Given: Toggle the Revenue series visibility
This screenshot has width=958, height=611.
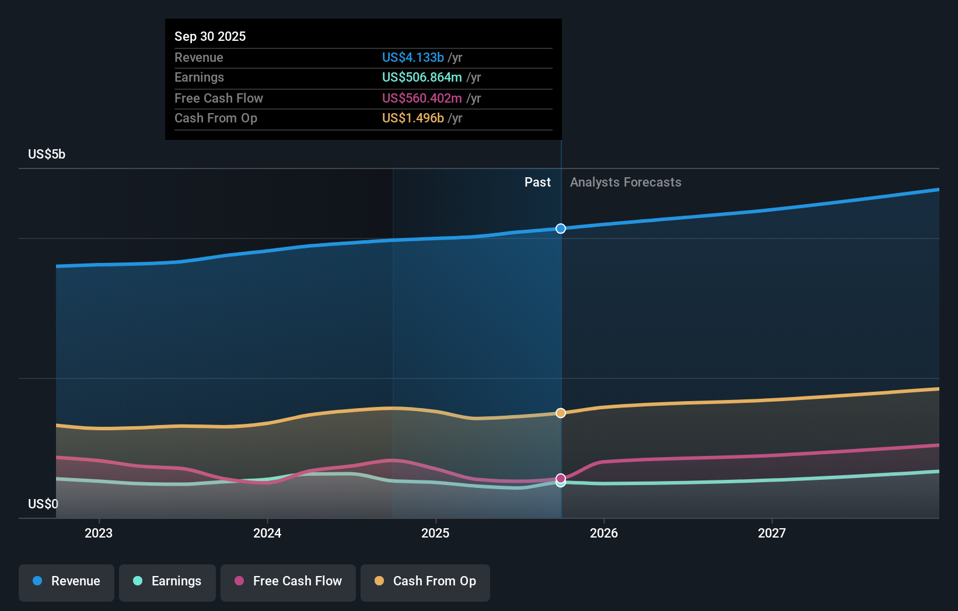Looking at the screenshot, I should click(66, 581).
